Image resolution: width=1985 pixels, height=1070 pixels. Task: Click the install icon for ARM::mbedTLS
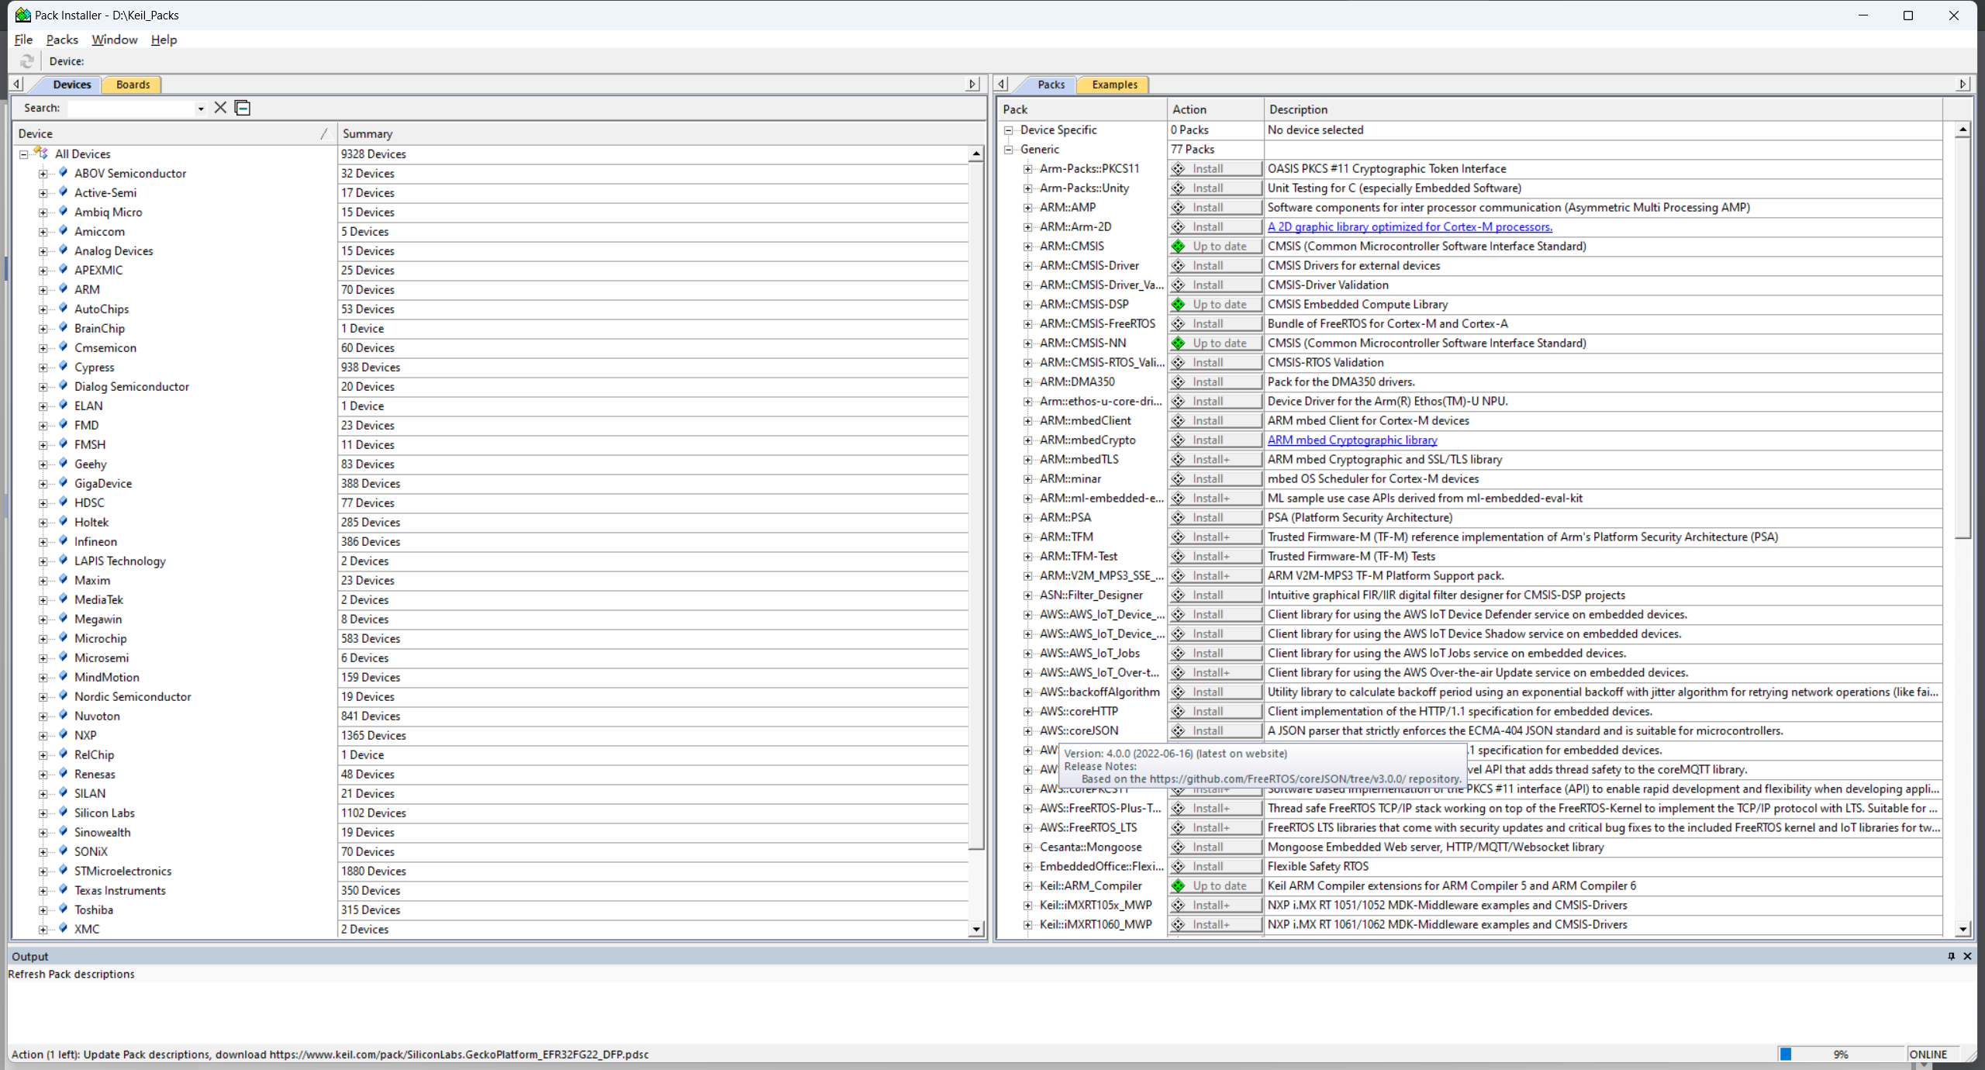pyautogui.click(x=1179, y=460)
